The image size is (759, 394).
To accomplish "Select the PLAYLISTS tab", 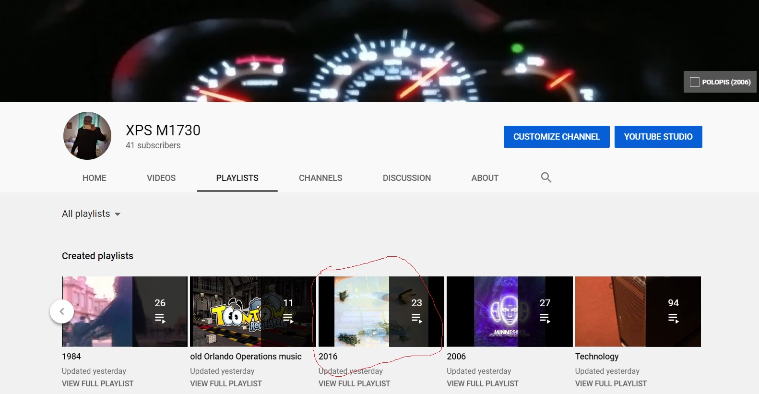I will pyautogui.click(x=237, y=178).
